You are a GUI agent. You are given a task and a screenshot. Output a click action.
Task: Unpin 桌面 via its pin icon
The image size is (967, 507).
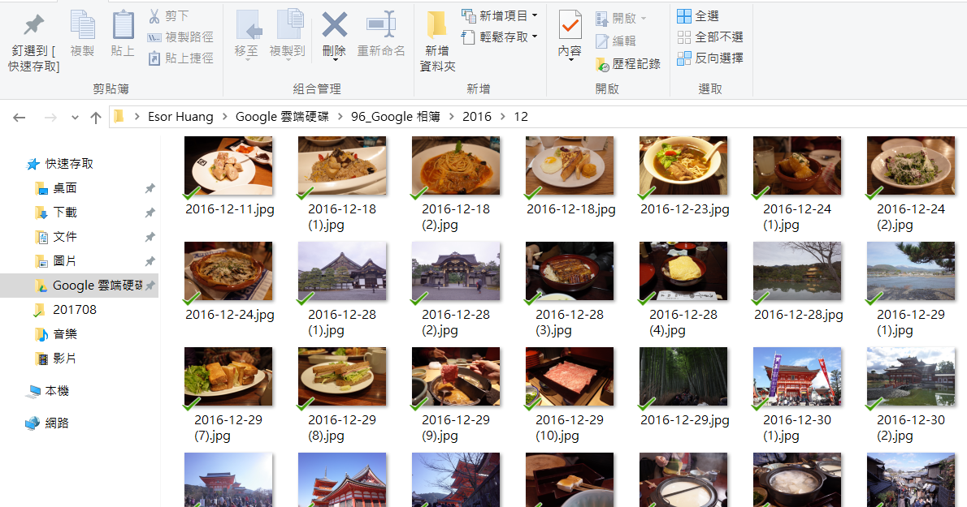click(x=150, y=188)
